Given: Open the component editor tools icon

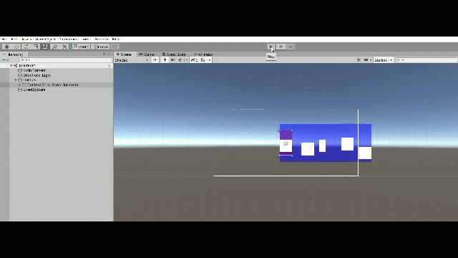Looking at the screenshot, I should (359, 60).
